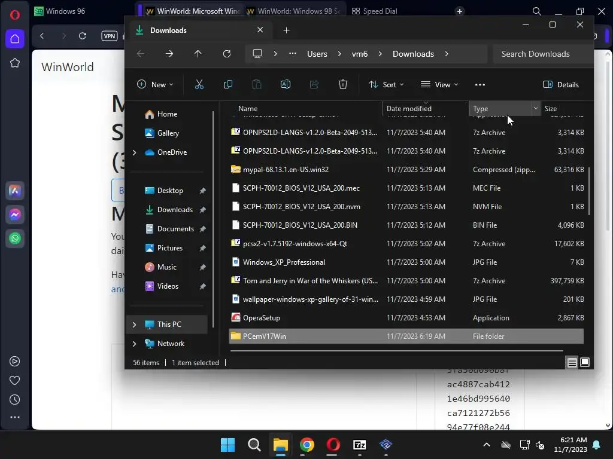Reload the page in Opera
The height and width of the screenshot is (459, 613).
click(x=83, y=36)
